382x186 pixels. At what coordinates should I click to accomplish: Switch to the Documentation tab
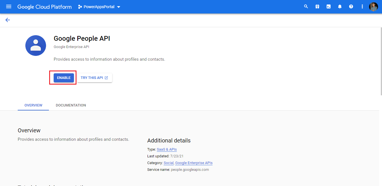[x=71, y=105]
